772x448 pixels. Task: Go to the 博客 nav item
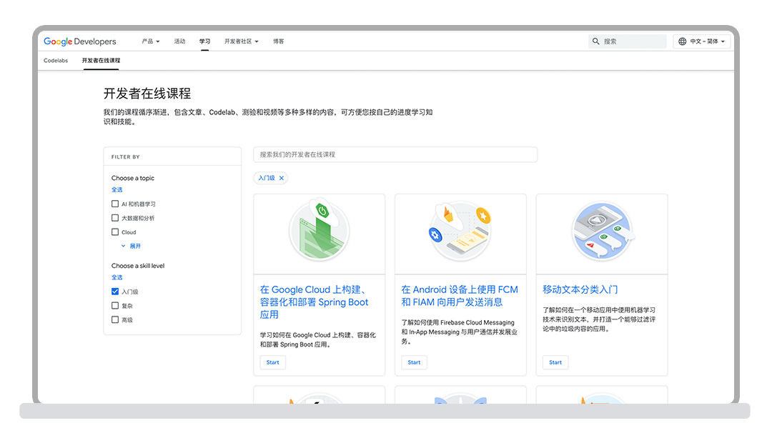279,41
